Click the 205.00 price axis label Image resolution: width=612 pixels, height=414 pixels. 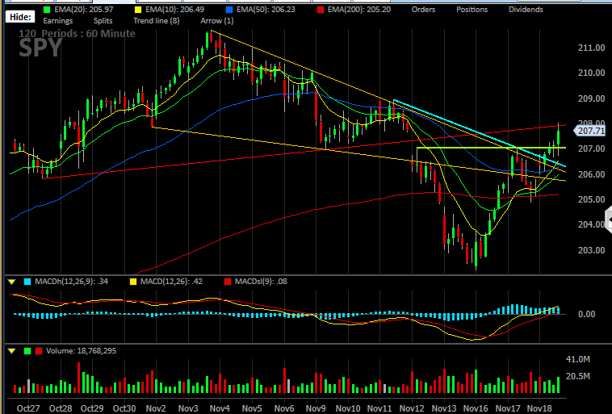click(591, 199)
